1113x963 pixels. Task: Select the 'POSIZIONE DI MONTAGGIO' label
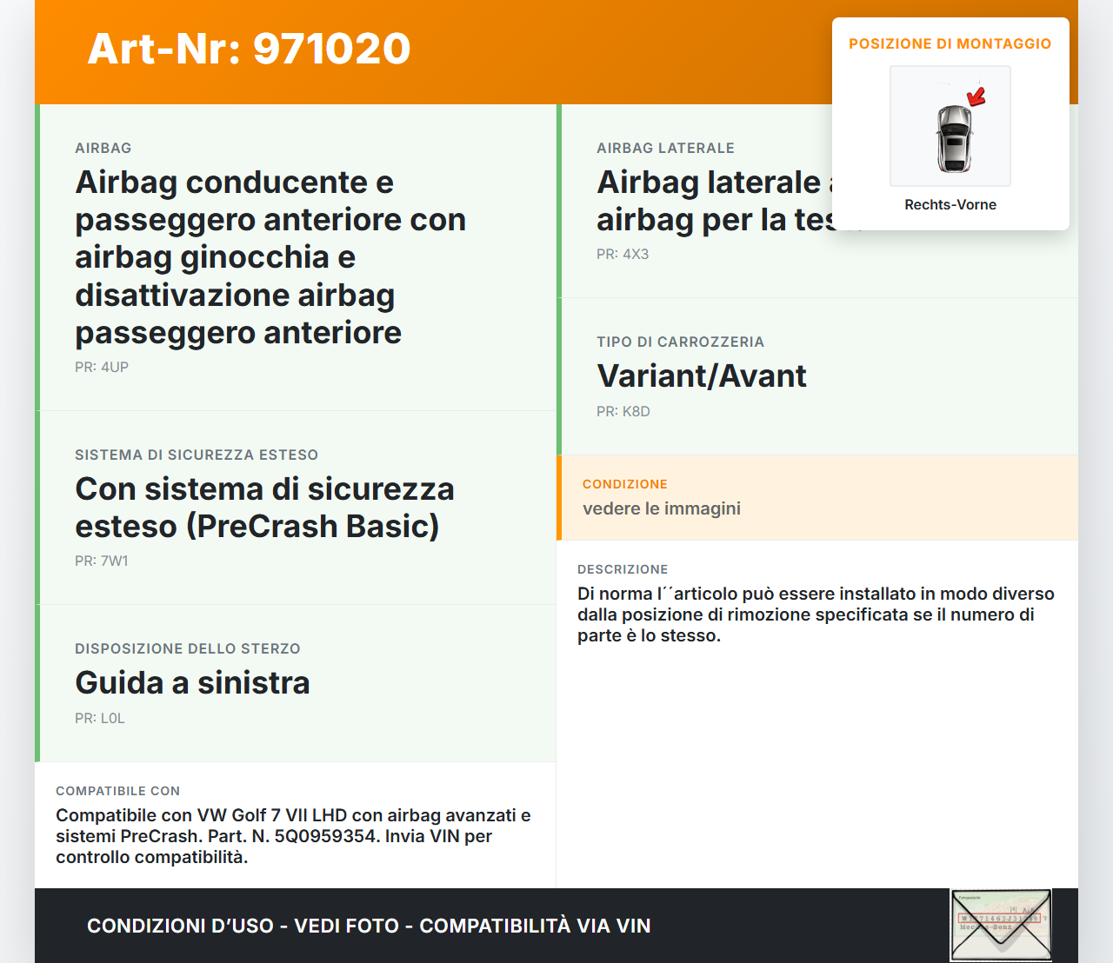coord(950,43)
